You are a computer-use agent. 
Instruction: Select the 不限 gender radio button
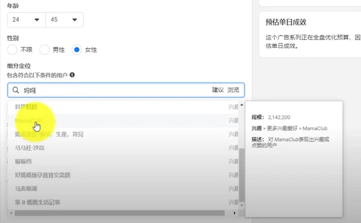point(12,49)
